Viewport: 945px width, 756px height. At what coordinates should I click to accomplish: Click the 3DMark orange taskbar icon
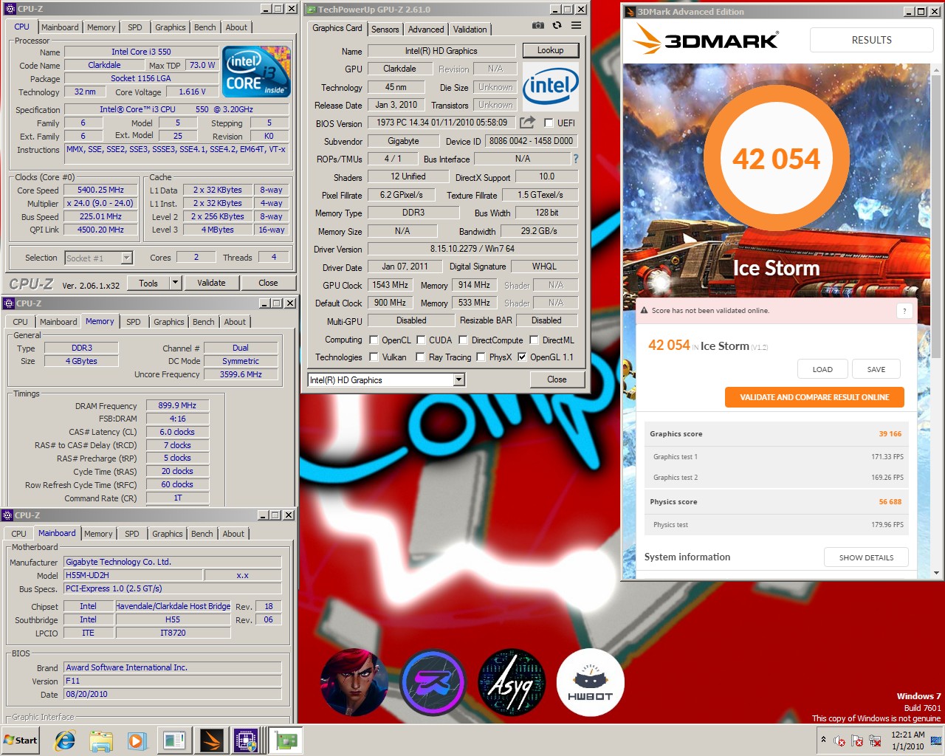(x=210, y=740)
